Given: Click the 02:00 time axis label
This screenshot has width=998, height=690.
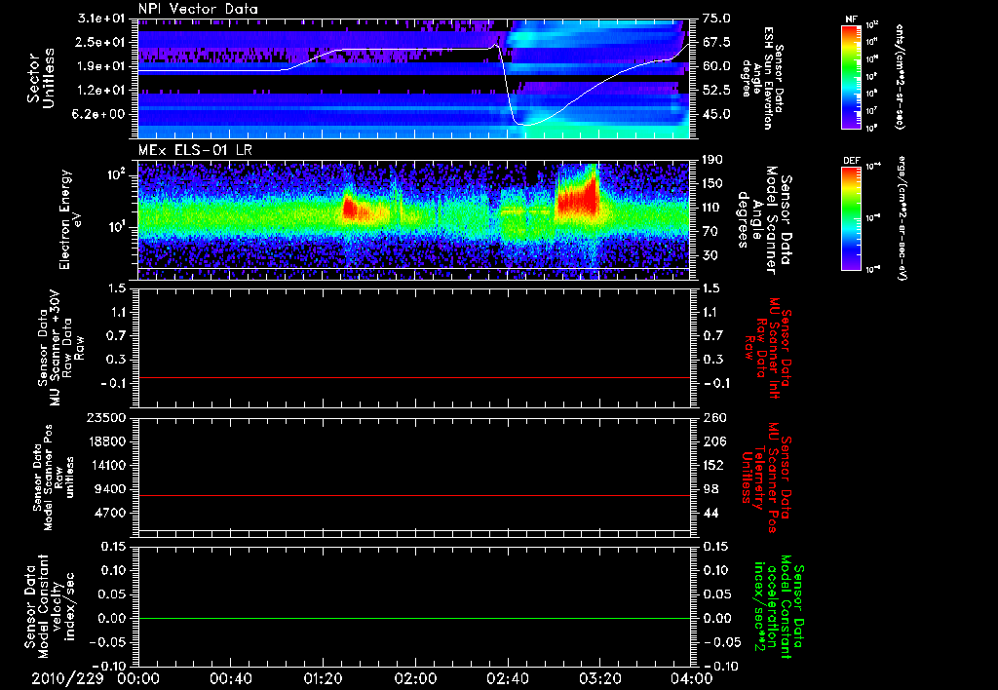Looking at the screenshot, I should (415, 678).
